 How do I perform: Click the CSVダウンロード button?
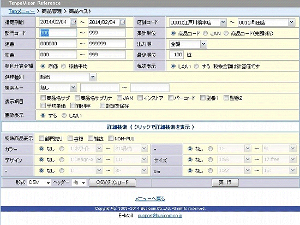[x=112, y=182]
